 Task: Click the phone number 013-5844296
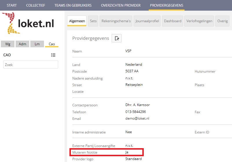coord(136,112)
